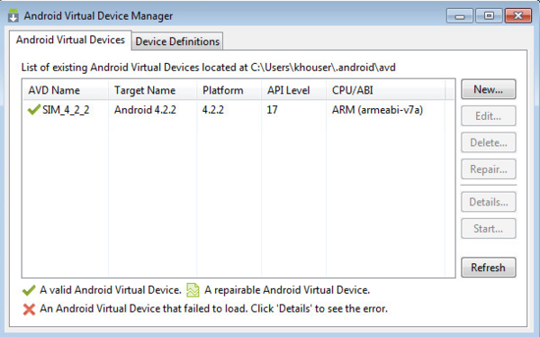This screenshot has height=337, width=540.
Task: Click the Start... button
Action: (x=489, y=228)
